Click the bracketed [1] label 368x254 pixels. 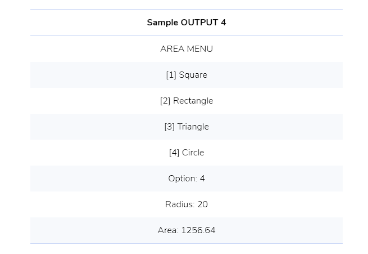click(x=171, y=75)
